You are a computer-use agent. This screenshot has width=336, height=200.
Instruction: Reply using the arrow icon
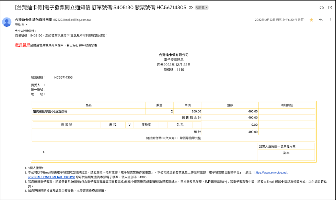321,20
